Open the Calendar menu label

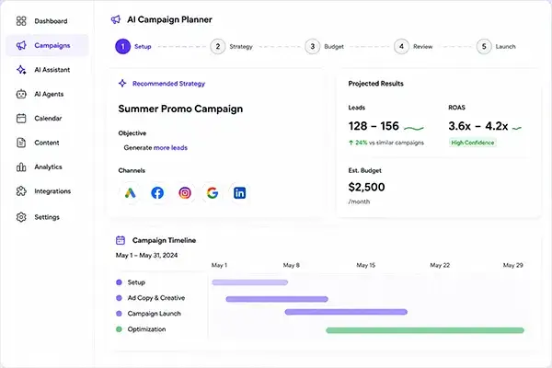48,119
